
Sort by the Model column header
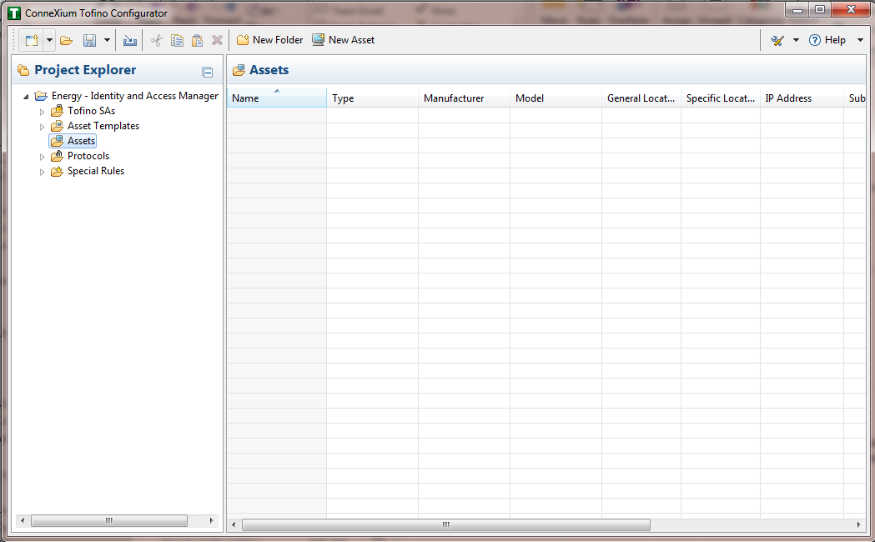[556, 98]
